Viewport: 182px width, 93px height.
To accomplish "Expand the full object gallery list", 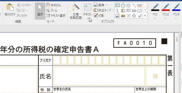I will (x=145, y=16).
